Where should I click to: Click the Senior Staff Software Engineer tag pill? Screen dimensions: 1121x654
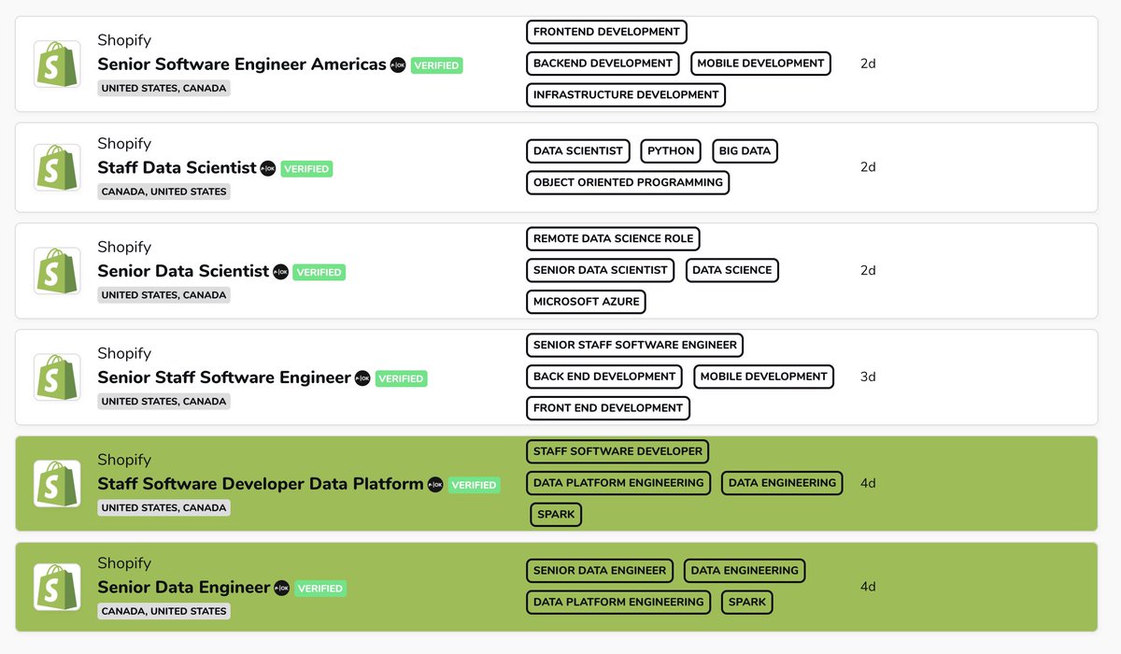pyautogui.click(x=635, y=346)
